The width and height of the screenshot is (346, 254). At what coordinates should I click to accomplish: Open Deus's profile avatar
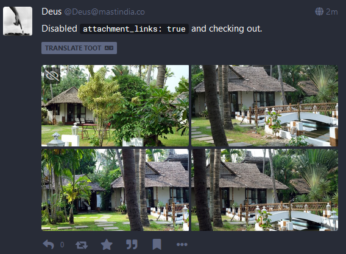18,21
